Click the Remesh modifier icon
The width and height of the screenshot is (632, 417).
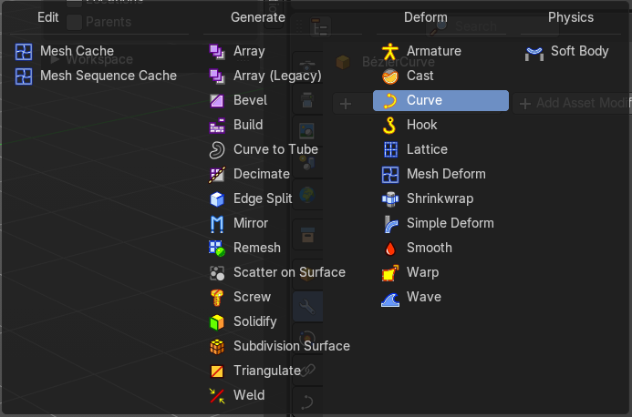(217, 248)
